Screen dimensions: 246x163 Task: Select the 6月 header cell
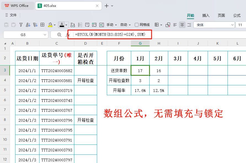coord(237,58)
